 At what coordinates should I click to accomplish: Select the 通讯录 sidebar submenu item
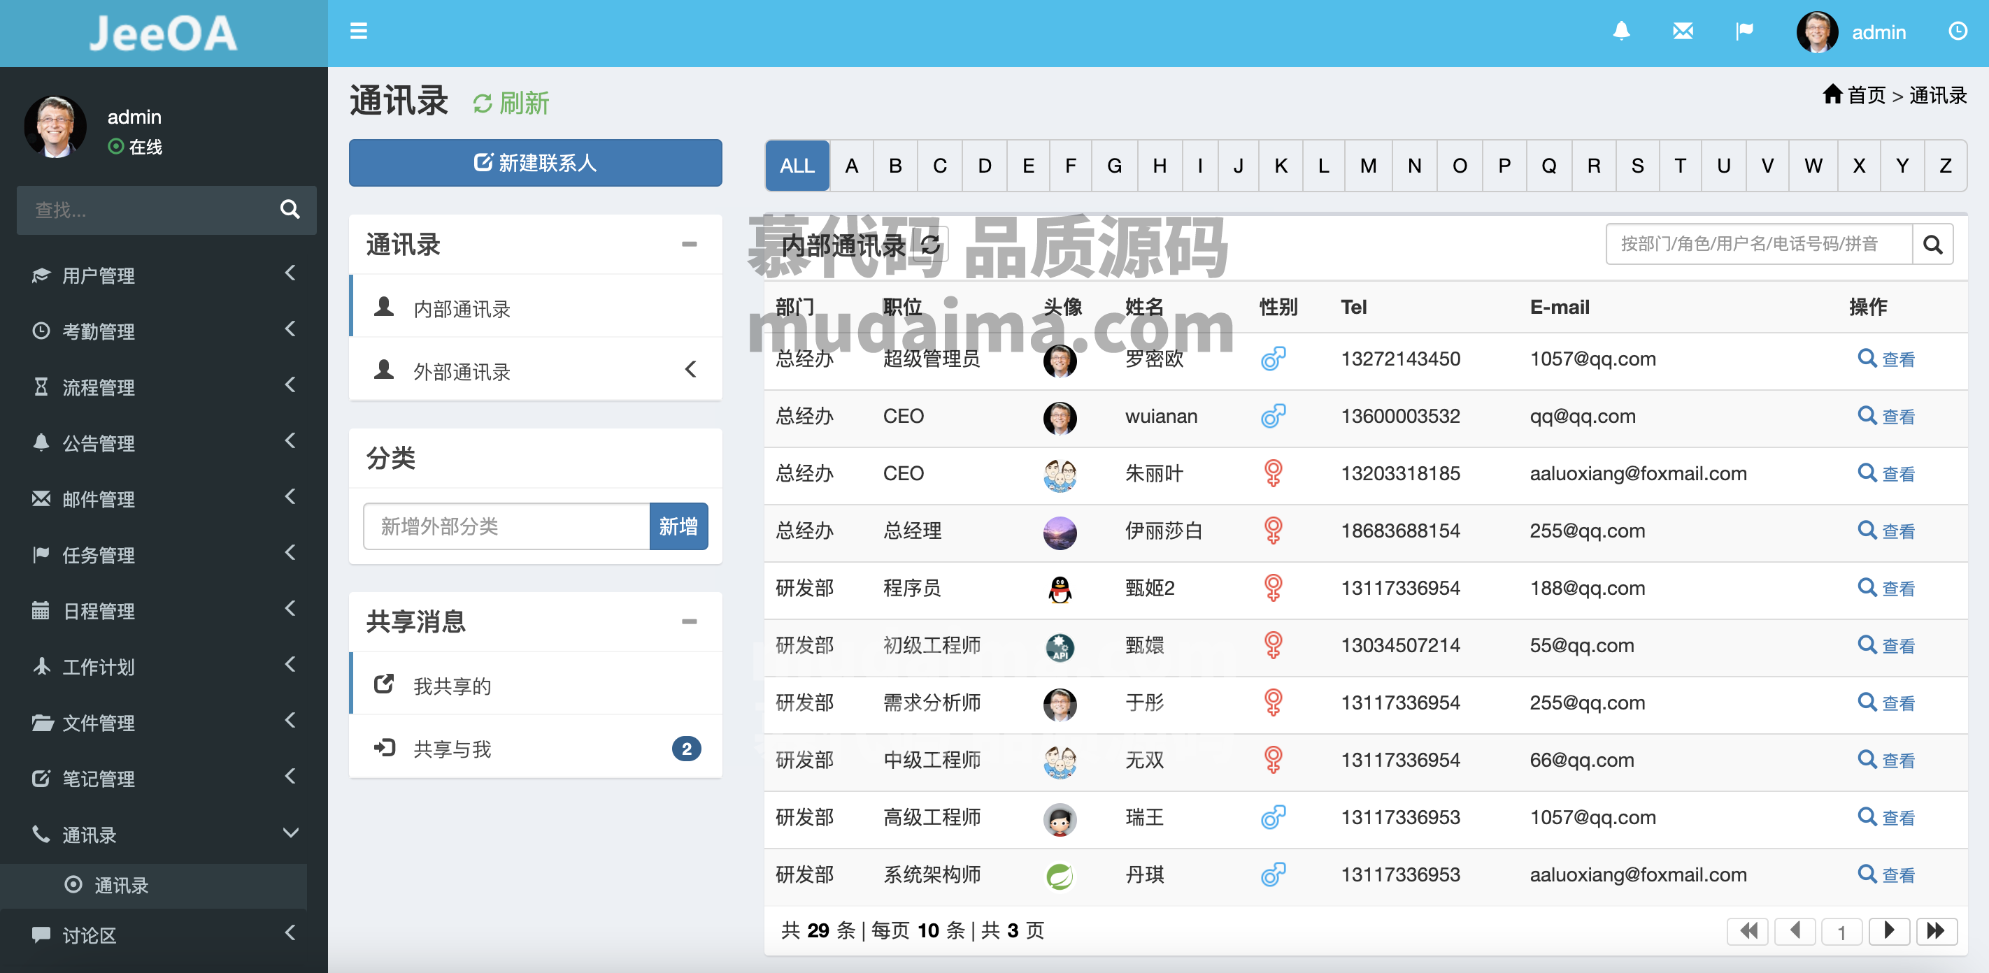tap(154, 885)
